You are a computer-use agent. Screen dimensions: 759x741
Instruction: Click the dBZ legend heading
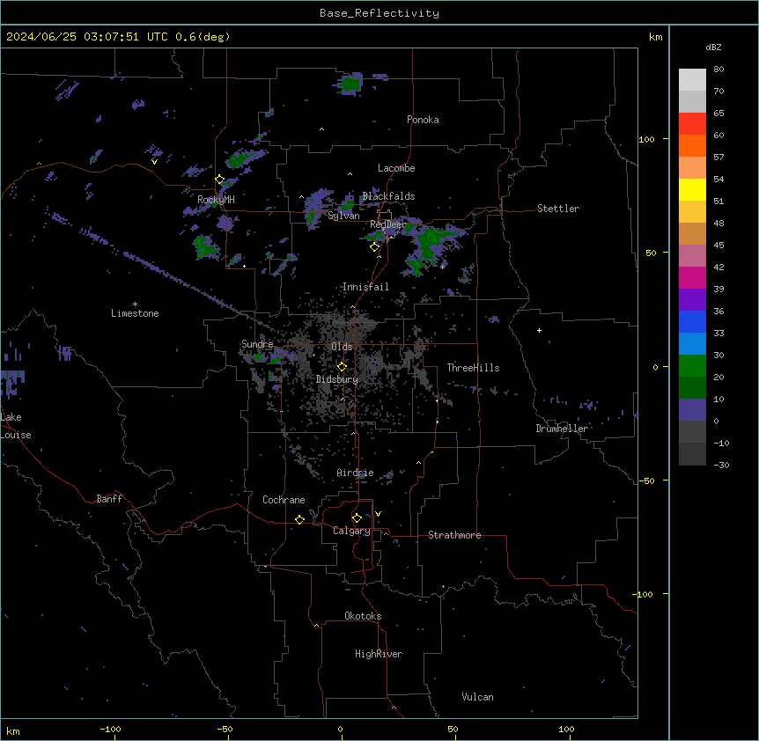point(713,48)
